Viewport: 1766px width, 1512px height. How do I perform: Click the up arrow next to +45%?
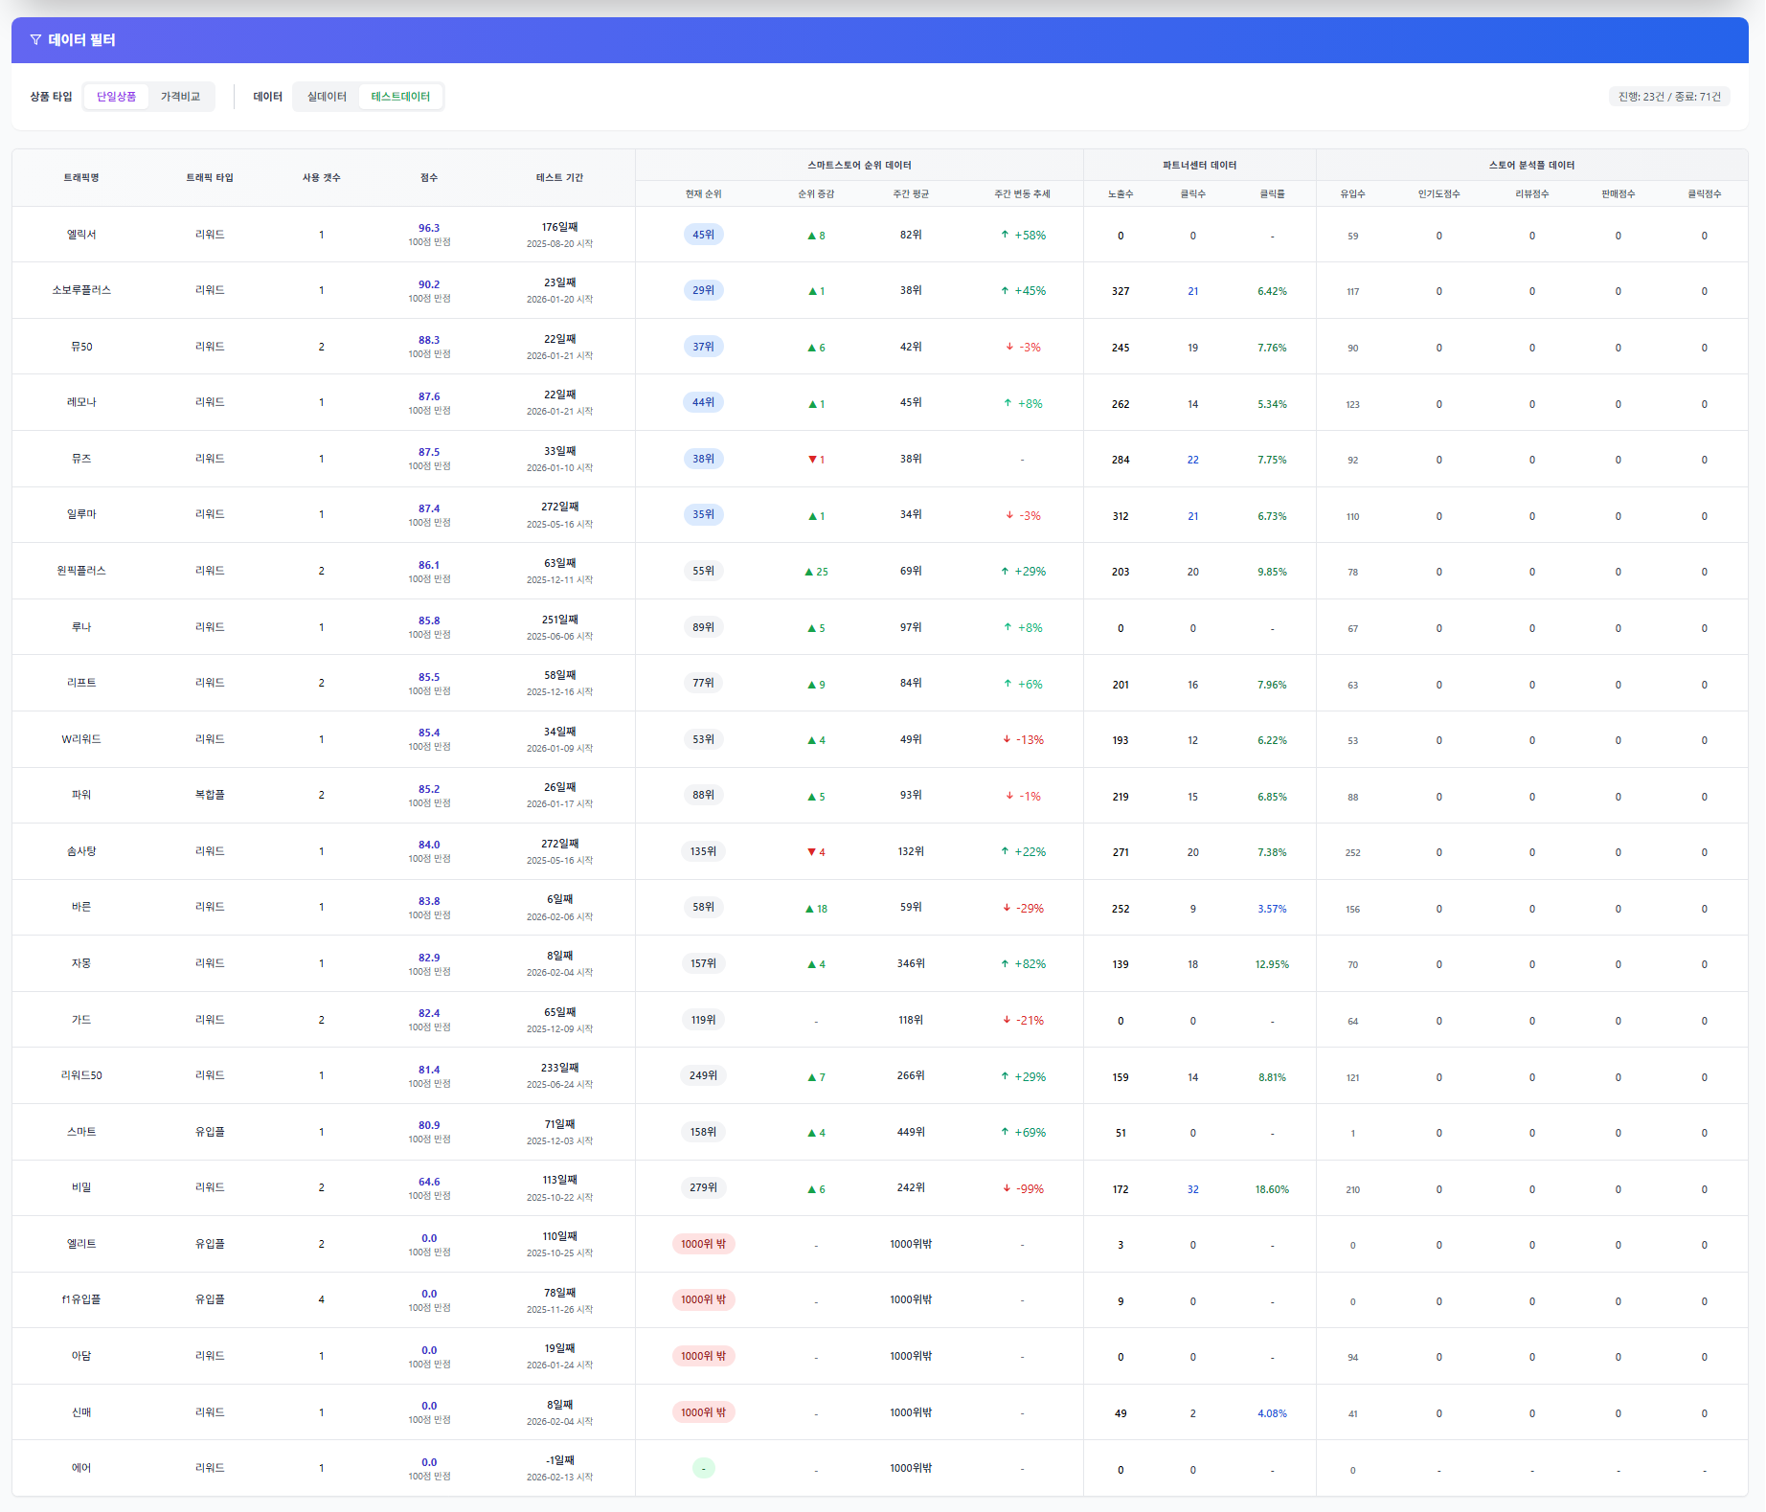[1005, 291]
